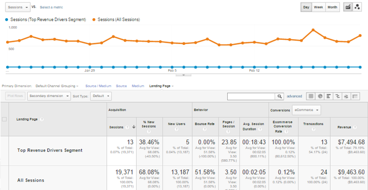368x190 pixels.
Task: Open the Secondary dimension dropdown
Action: [49, 96]
